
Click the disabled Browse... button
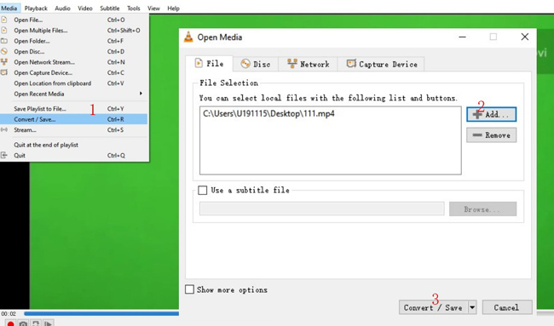[482, 209]
